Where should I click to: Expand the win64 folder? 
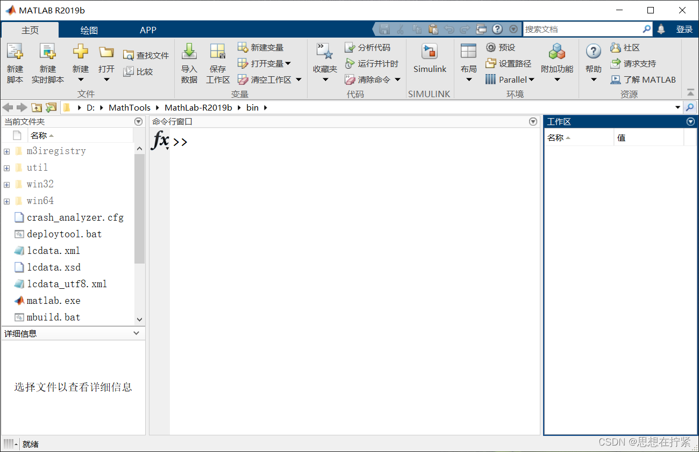point(6,201)
